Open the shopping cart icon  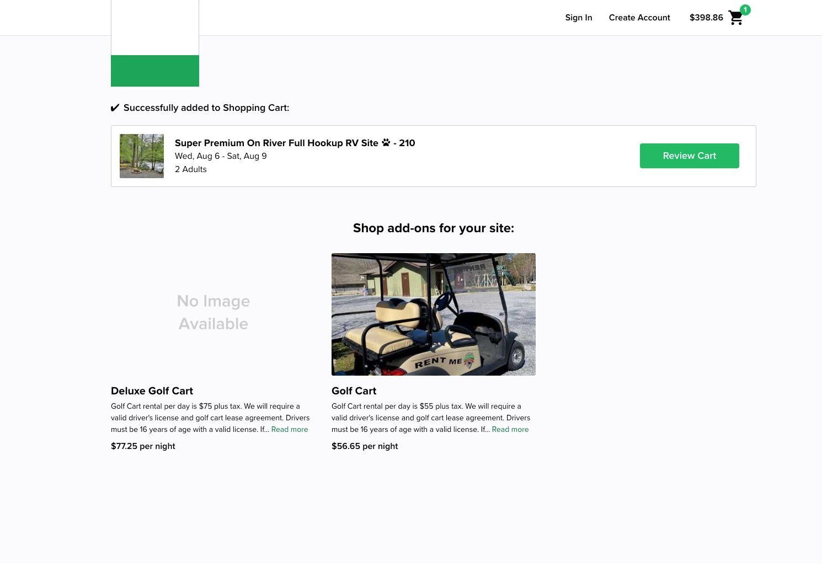tap(735, 18)
